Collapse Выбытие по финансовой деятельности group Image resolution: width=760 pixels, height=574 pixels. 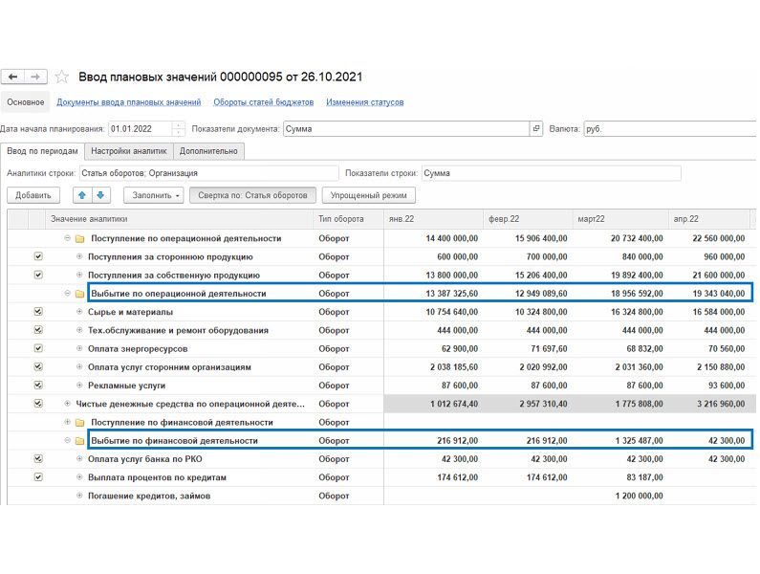(67, 441)
